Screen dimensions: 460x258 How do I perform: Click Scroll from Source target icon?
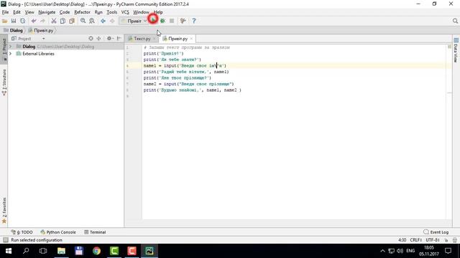click(x=91, y=38)
